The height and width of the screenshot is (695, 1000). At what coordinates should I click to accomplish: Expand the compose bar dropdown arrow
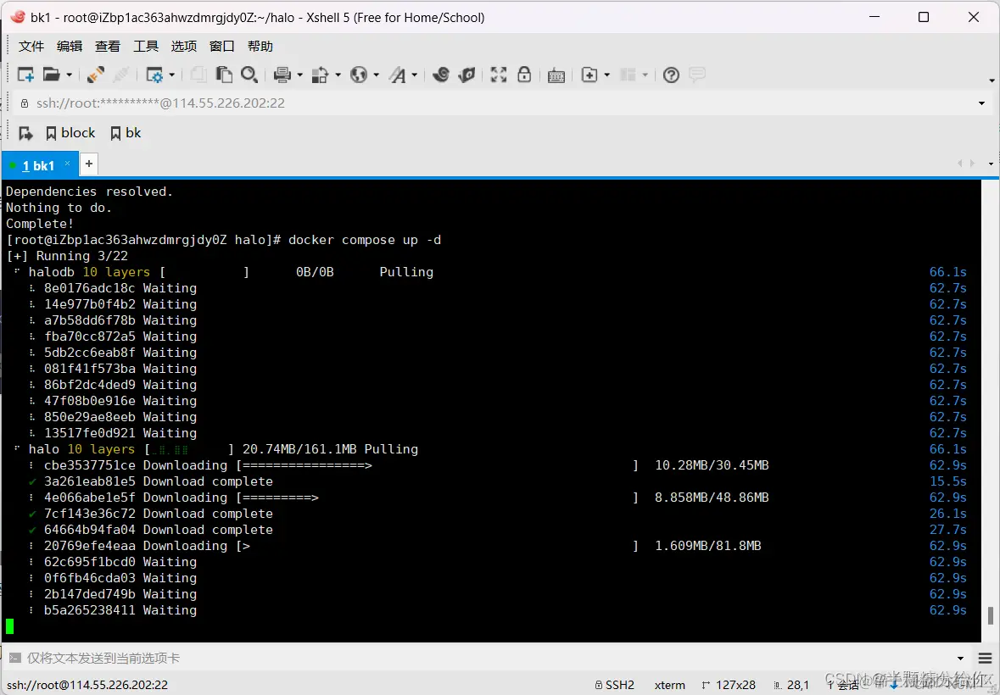click(x=960, y=658)
